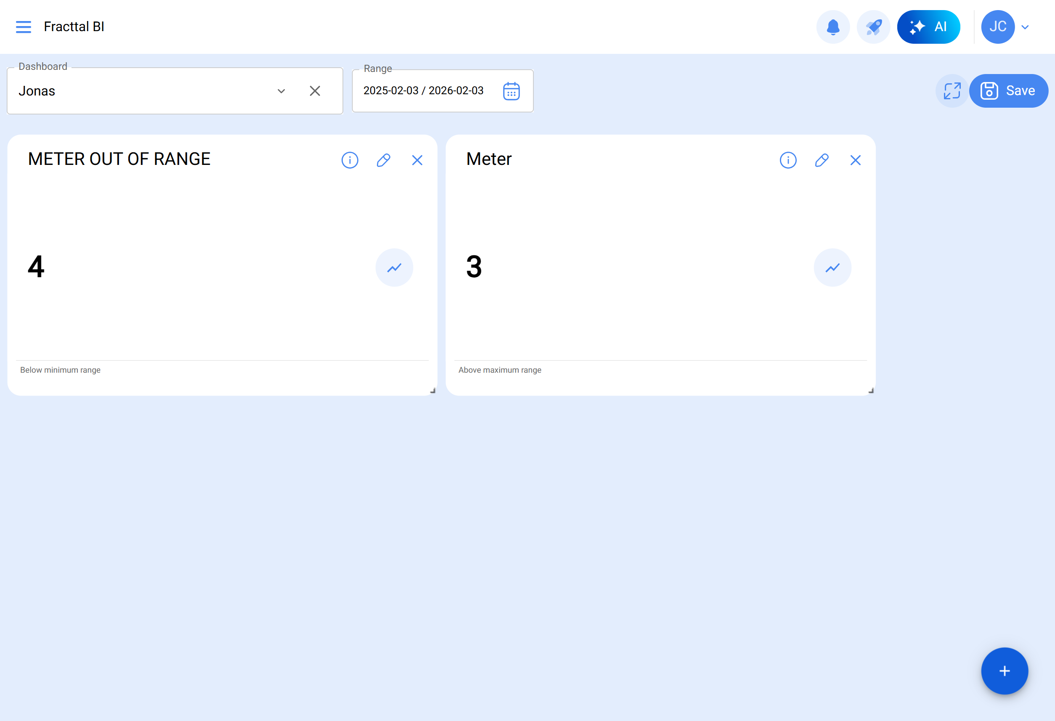Open the AI assistant button

click(x=928, y=27)
